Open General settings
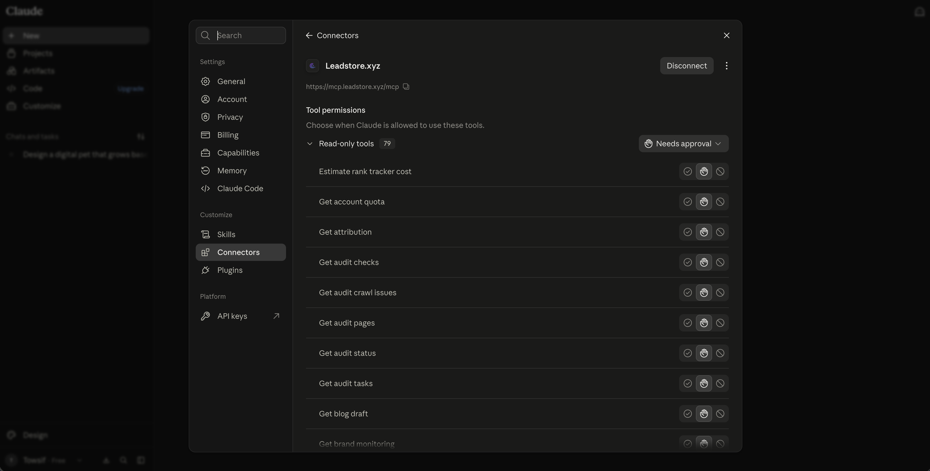The width and height of the screenshot is (930, 471). click(240, 82)
